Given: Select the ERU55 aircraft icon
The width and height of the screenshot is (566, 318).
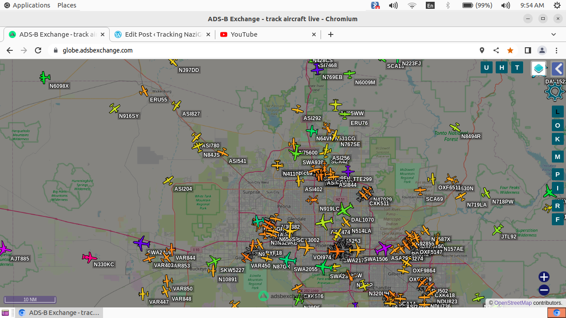Looking at the screenshot, I should click(144, 91).
